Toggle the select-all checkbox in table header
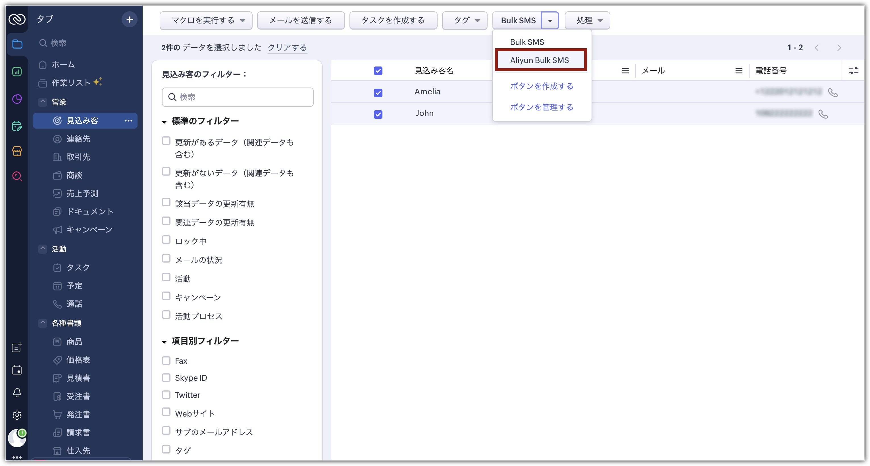 [x=378, y=70]
